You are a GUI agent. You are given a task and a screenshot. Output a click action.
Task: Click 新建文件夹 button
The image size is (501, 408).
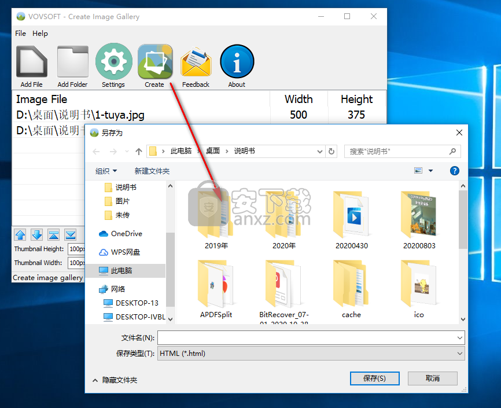pos(152,171)
